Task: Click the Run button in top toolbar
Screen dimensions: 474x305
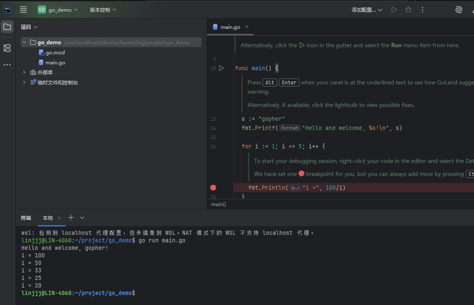Action: (x=394, y=10)
